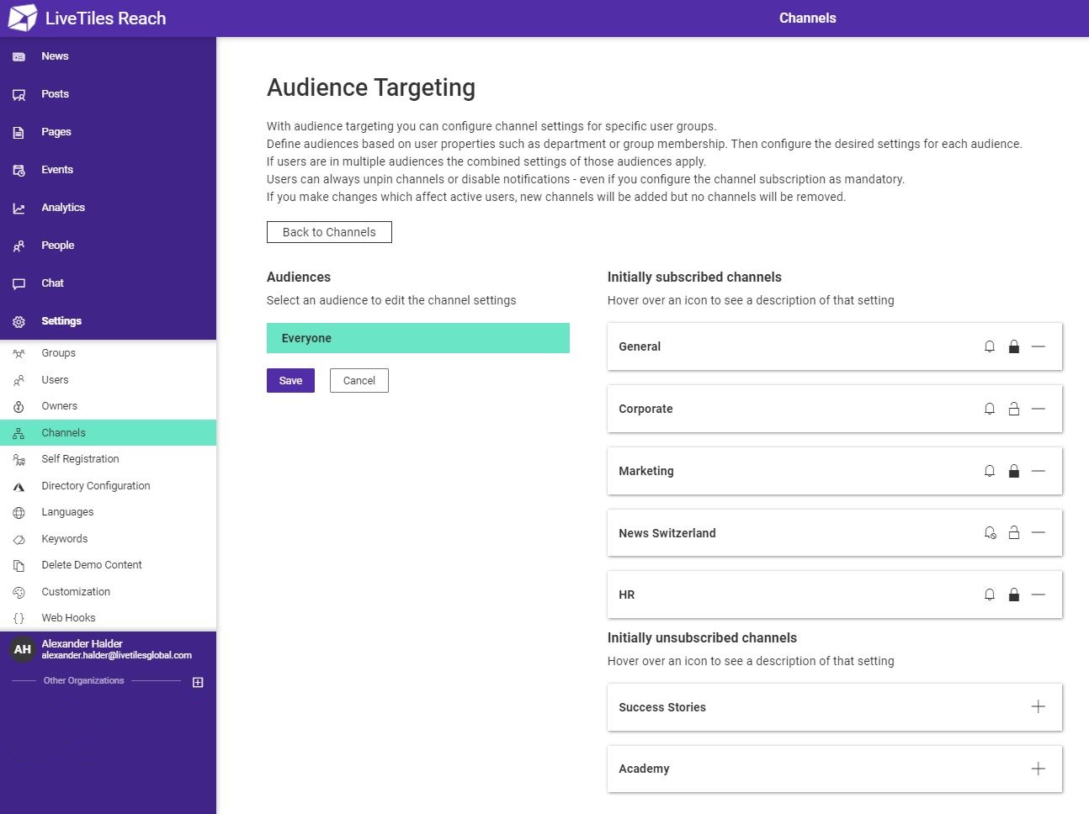
Task: Click the HR channel name
Action: (x=627, y=595)
